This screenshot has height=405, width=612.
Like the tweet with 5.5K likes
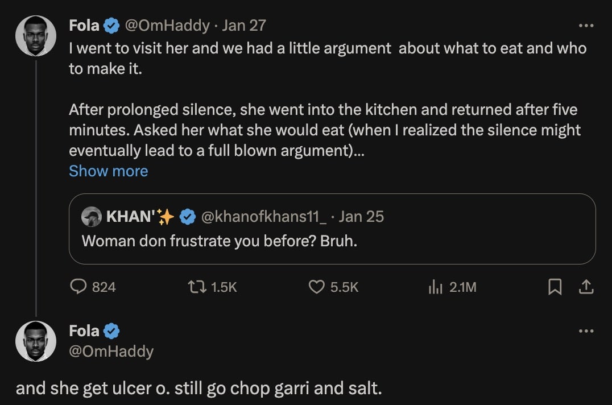(316, 287)
